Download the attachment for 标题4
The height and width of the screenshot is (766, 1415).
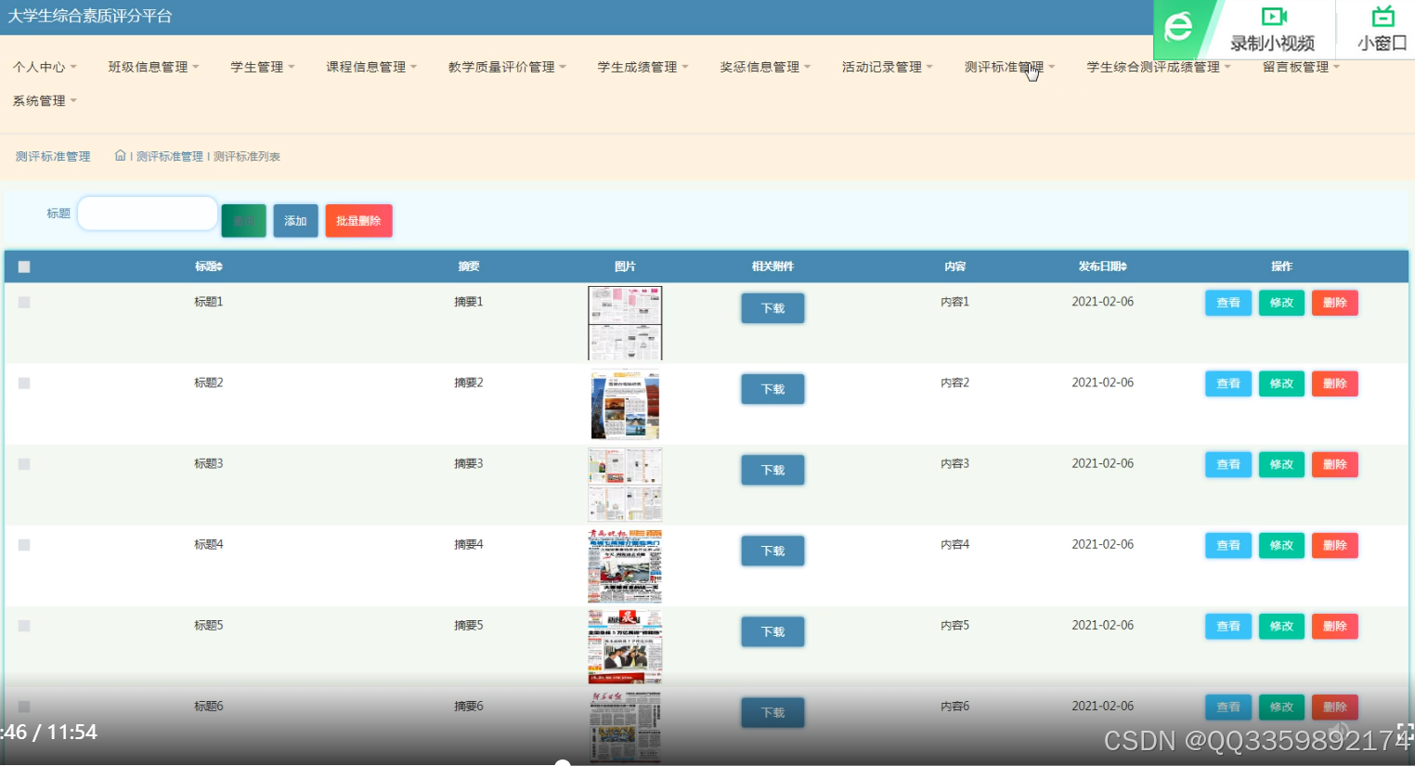click(772, 551)
